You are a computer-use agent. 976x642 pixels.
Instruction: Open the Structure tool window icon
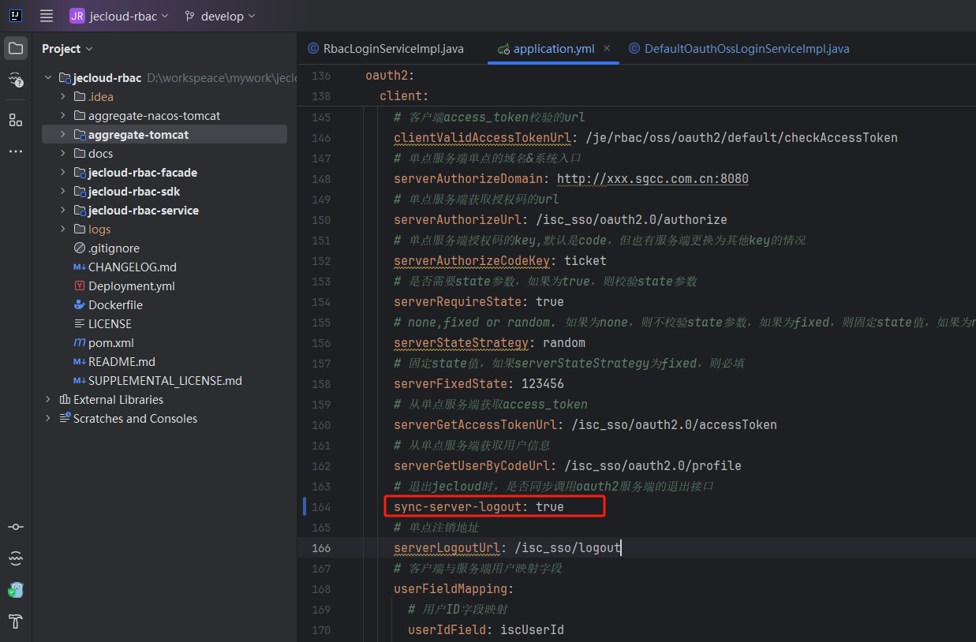(16, 120)
